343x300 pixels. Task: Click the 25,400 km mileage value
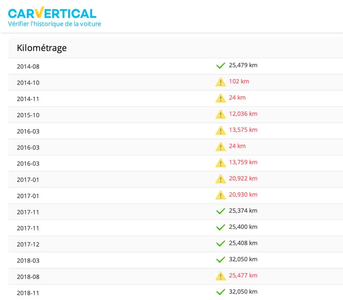(x=243, y=227)
